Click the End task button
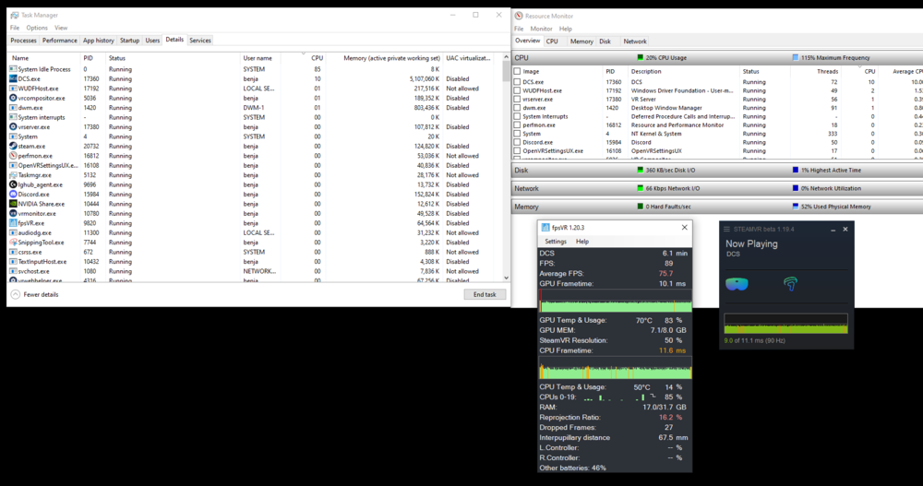 (485, 295)
